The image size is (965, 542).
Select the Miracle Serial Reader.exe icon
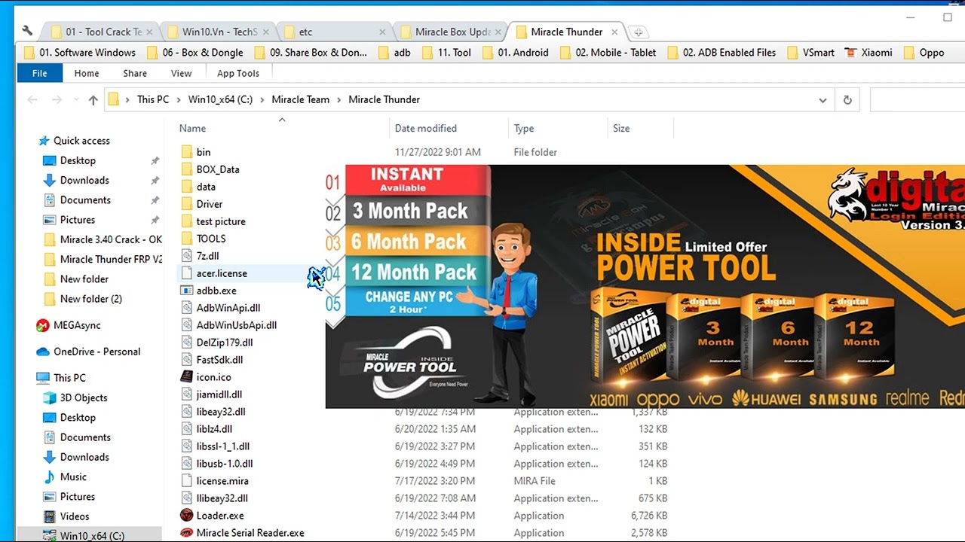[x=187, y=533]
